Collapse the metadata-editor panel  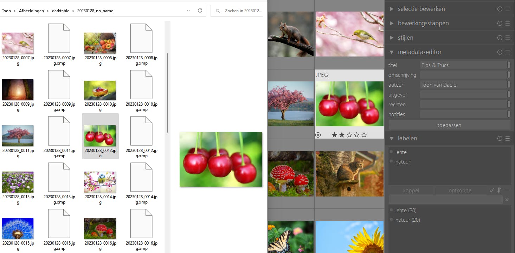[392, 52]
